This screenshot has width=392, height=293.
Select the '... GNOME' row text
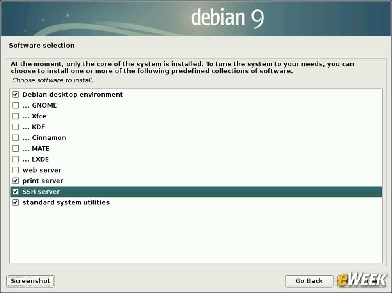[40, 105]
